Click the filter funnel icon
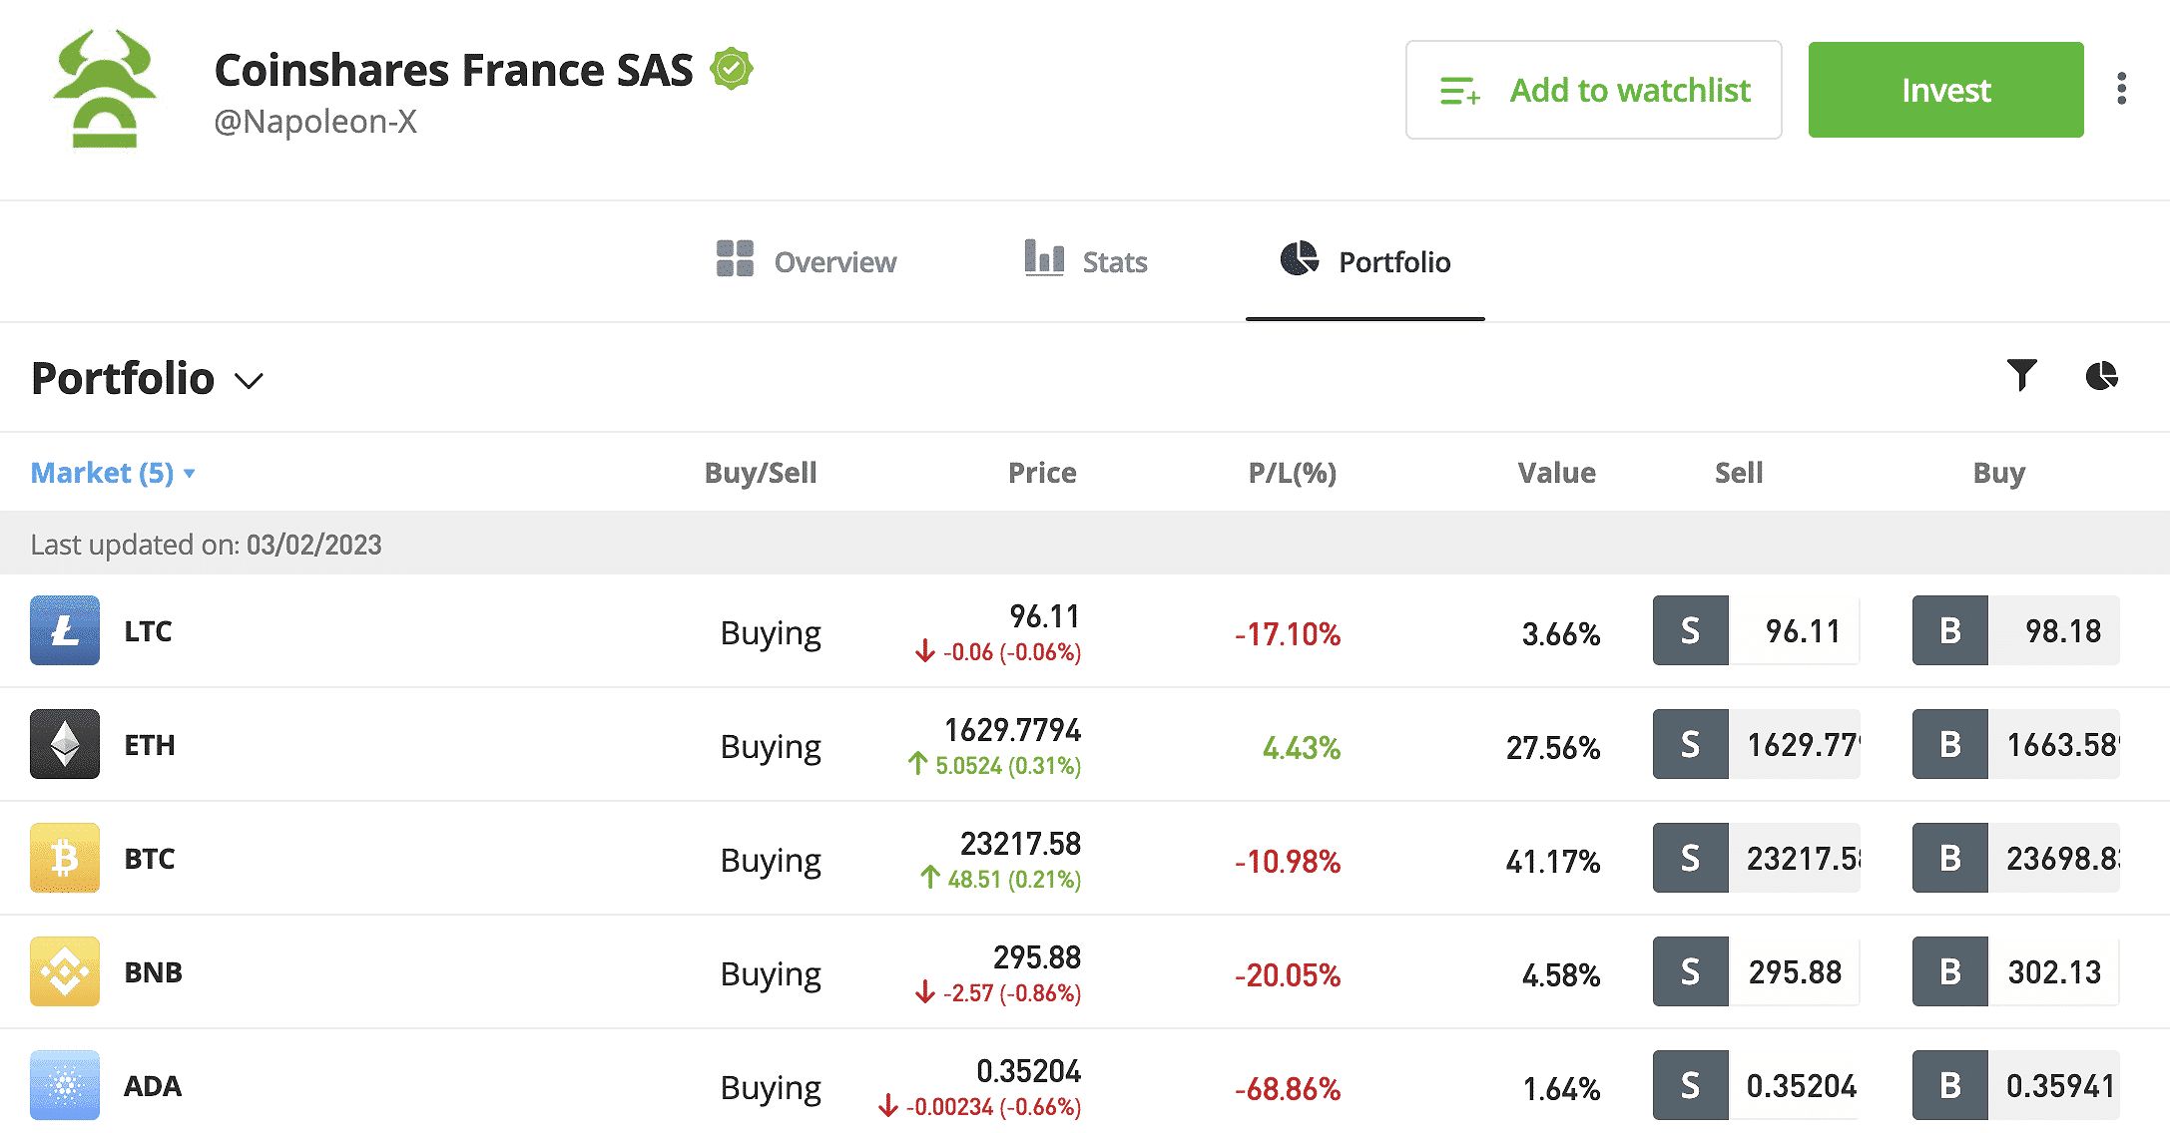Screen dimensions: 2170x1133 tap(2023, 376)
